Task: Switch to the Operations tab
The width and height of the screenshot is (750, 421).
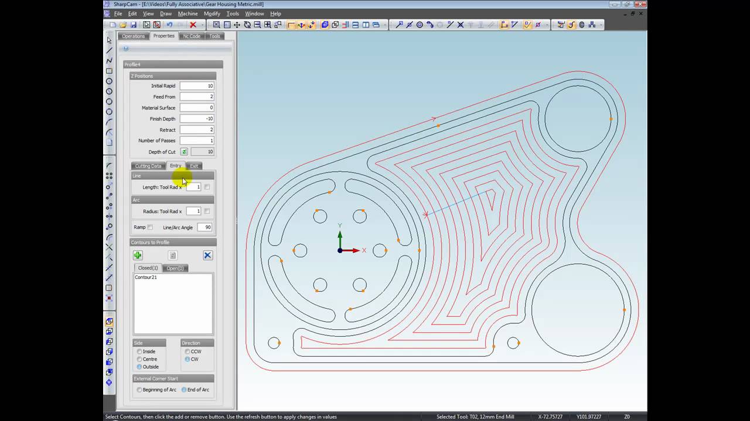Action: tap(133, 36)
